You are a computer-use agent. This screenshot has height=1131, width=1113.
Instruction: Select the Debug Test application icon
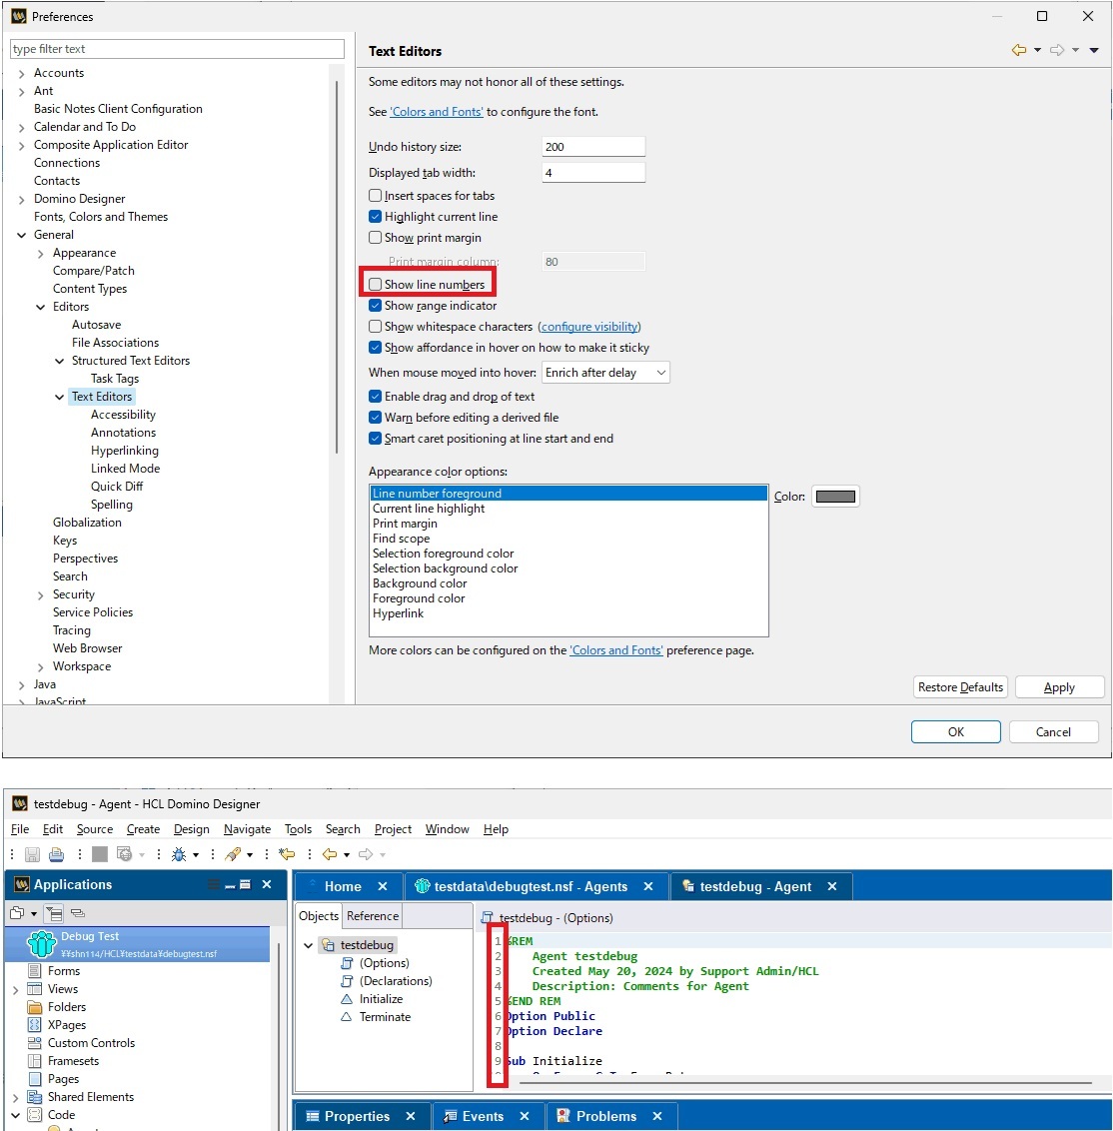click(x=41, y=943)
